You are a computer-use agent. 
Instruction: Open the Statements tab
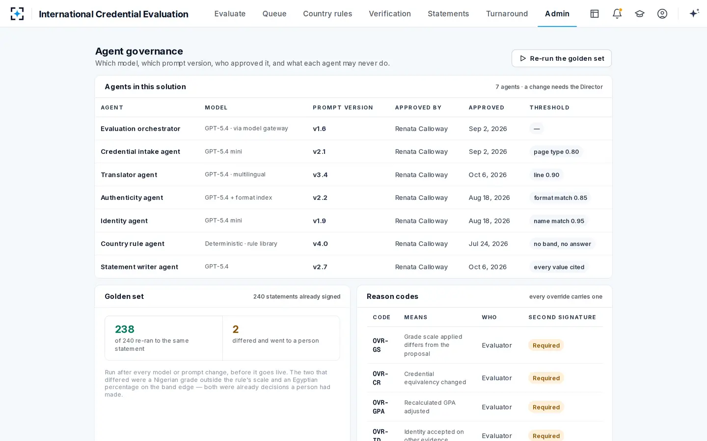[448, 14]
